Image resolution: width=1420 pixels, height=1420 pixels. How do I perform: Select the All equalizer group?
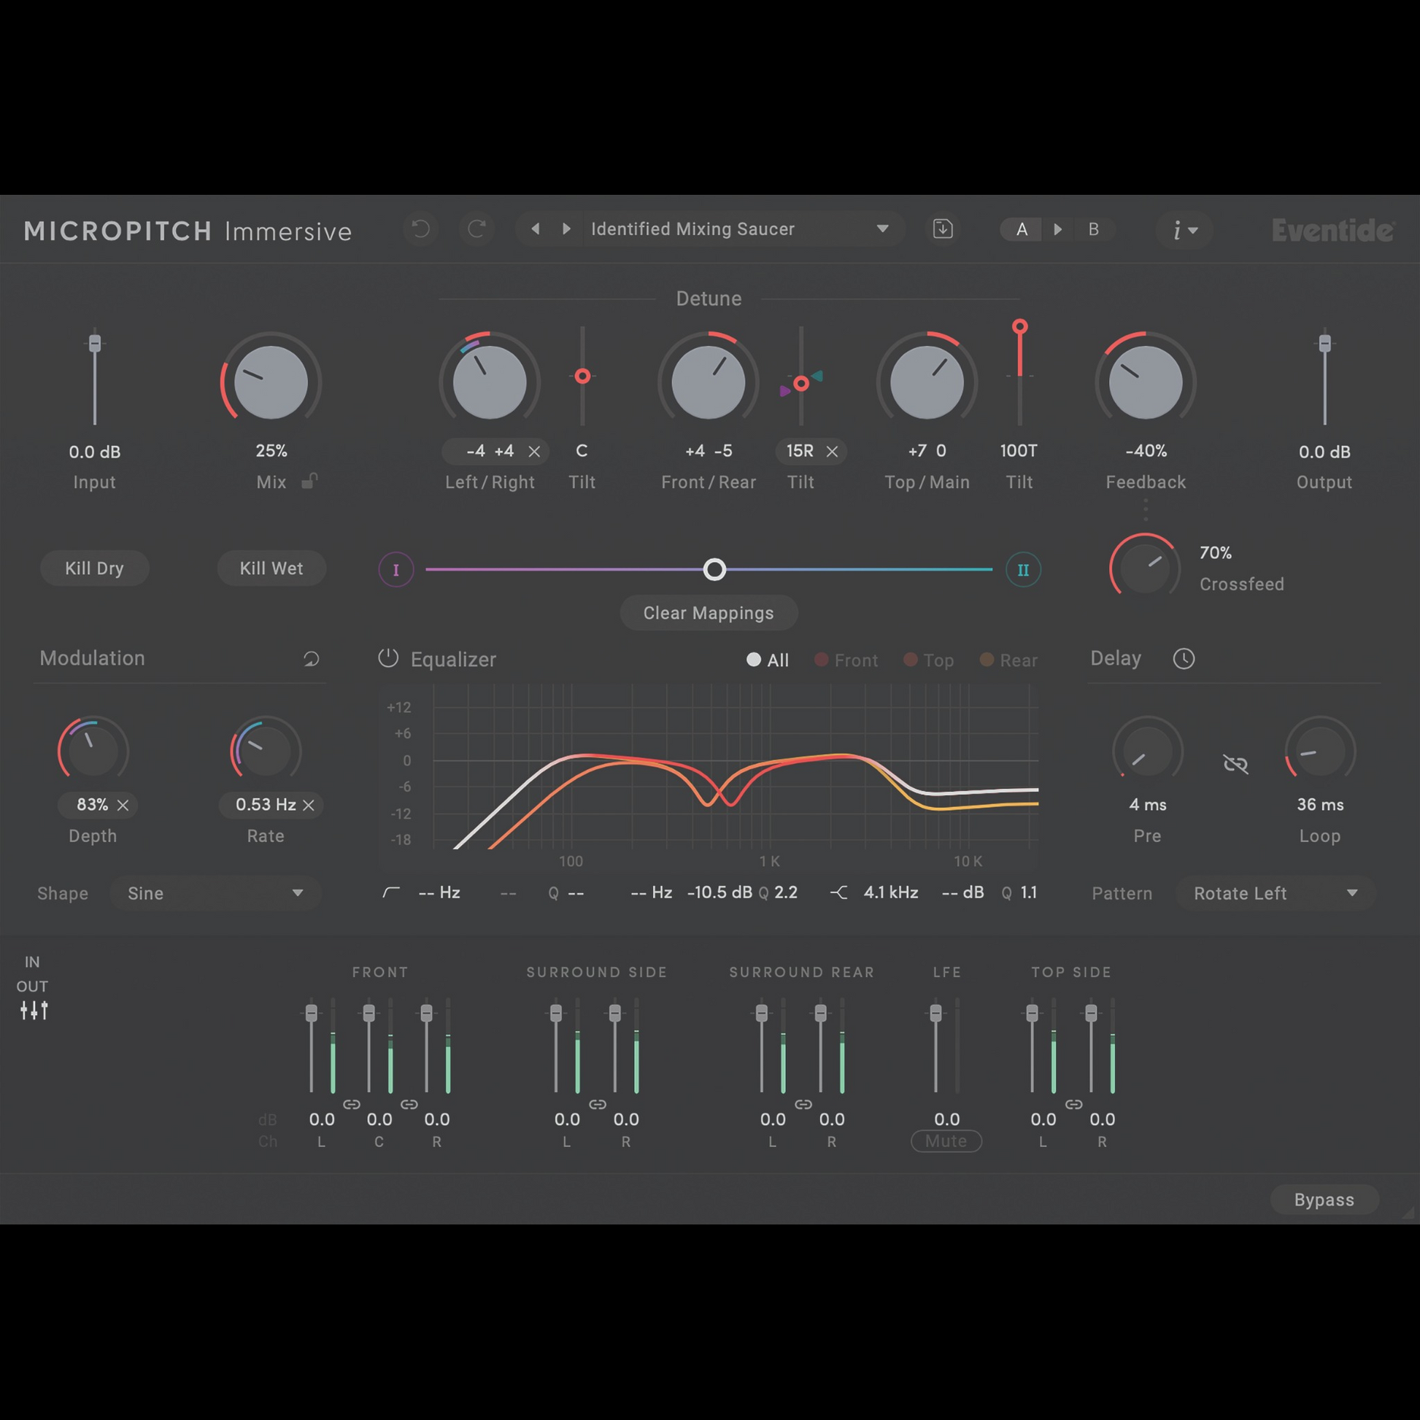(768, 660)
